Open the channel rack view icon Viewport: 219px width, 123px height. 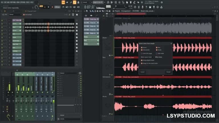point(116,2)
